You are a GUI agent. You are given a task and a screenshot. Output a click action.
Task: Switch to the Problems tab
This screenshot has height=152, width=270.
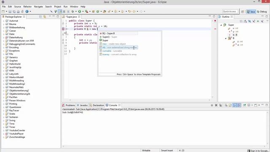tap(69, 105)
